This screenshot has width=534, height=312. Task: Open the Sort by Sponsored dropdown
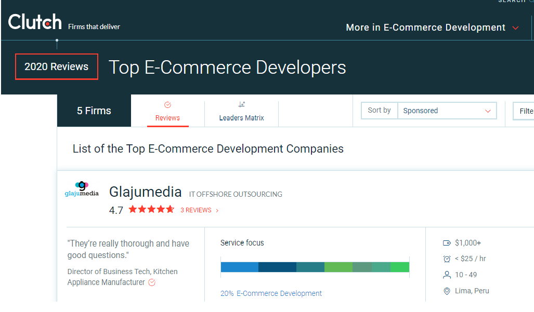(446, 111)
